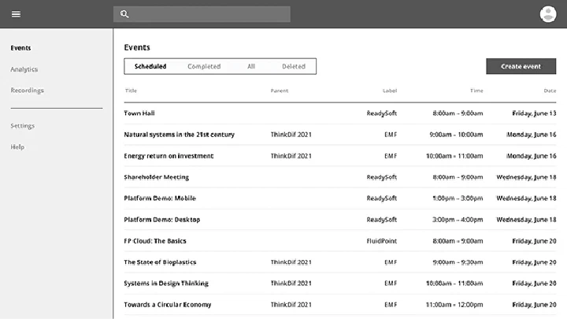Image resolution: width=567 pixels, height=319 pixels.
Task: Click the date of FP Cloud: The Basics
Action: click(534, 241)
